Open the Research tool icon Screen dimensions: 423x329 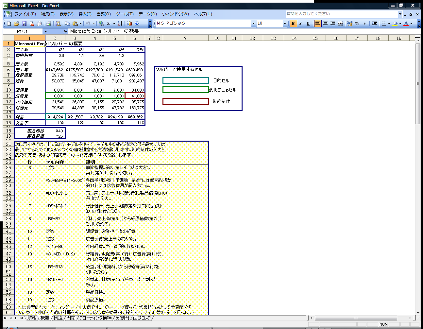58,24
